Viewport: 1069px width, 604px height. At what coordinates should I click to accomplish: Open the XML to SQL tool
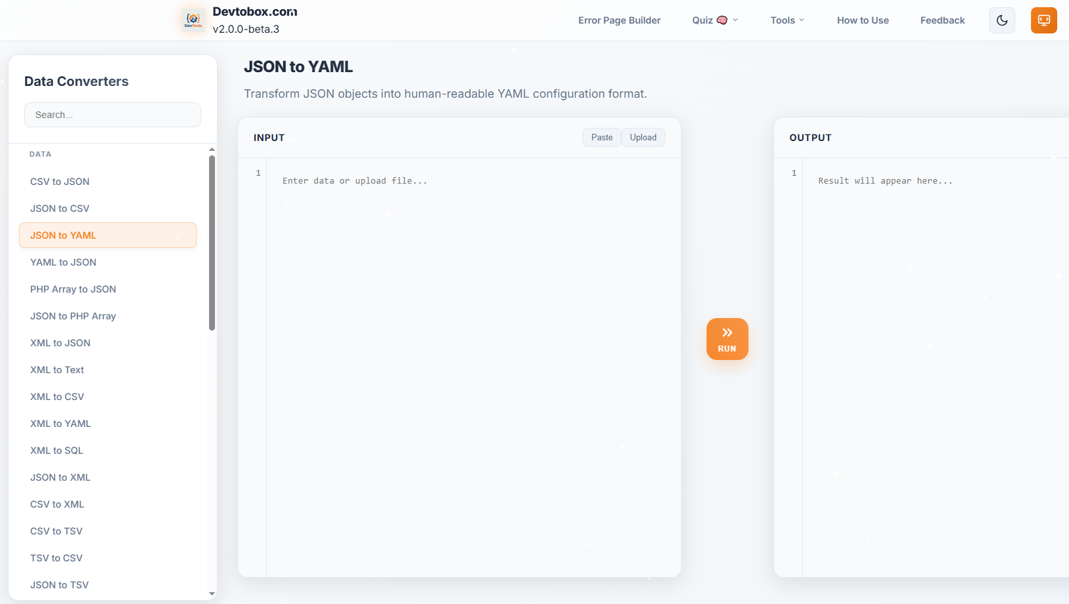click(x=56, y=450)
